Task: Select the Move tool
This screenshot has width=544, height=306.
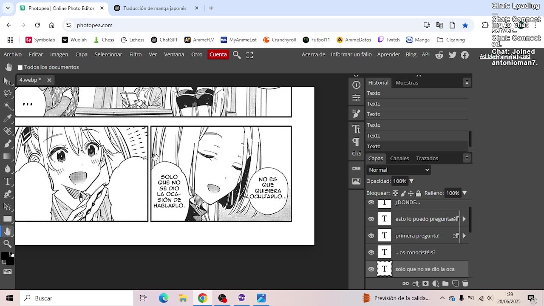Action: click(7, 81)
